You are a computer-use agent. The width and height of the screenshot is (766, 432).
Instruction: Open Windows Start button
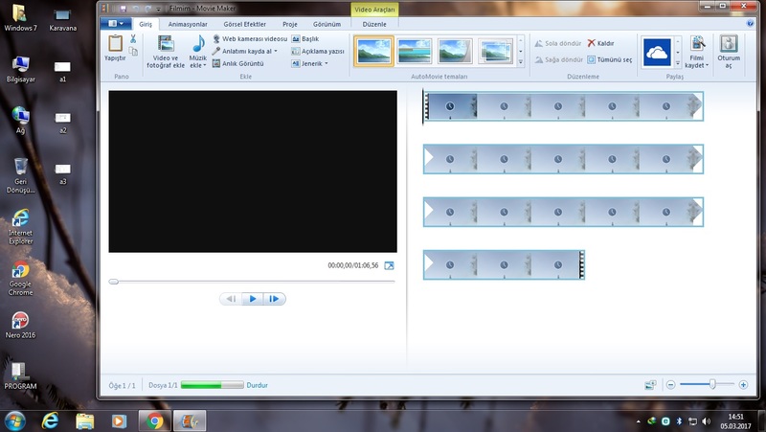pyautogui.click(x=14, y=421)
